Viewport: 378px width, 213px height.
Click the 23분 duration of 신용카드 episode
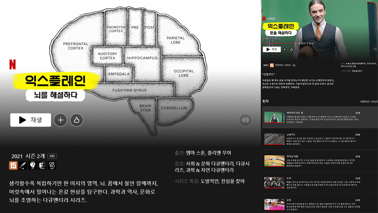[357, 135]
